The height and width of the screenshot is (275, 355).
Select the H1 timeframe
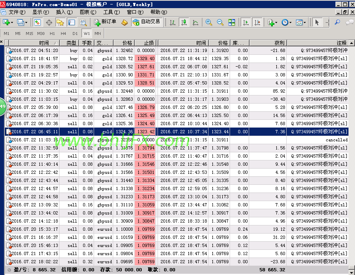[52, 33]
